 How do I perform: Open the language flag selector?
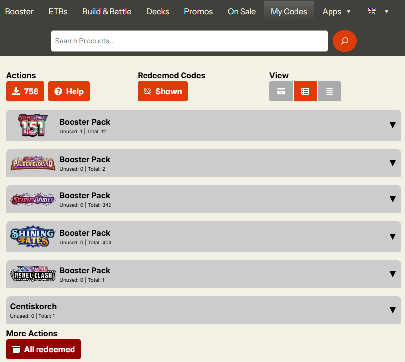[x=378, y=11]
